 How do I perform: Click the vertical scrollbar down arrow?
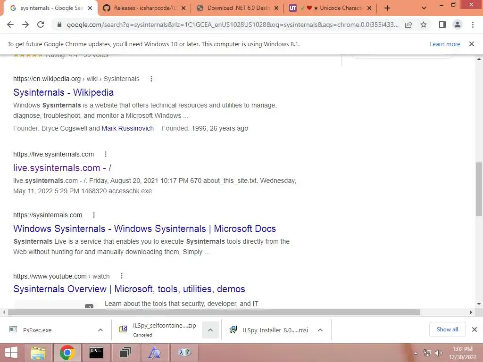479,304
